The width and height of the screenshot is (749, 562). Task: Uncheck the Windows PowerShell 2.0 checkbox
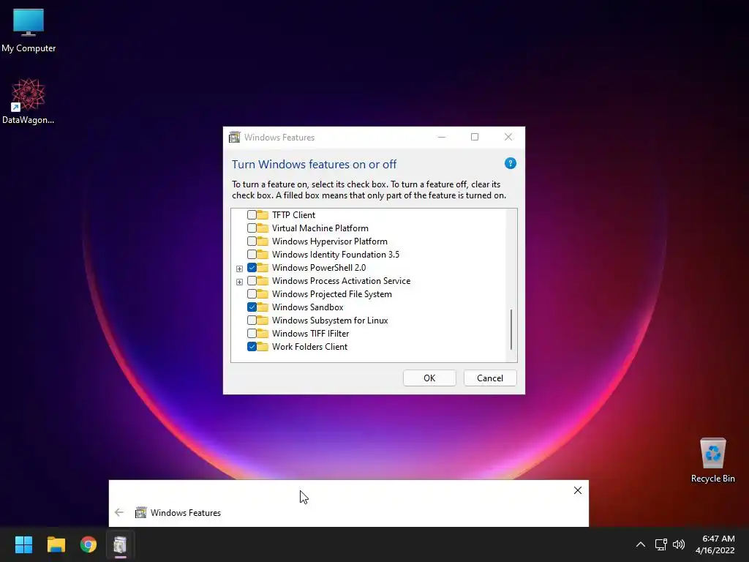pyautogui.click(x=252, y=268)
